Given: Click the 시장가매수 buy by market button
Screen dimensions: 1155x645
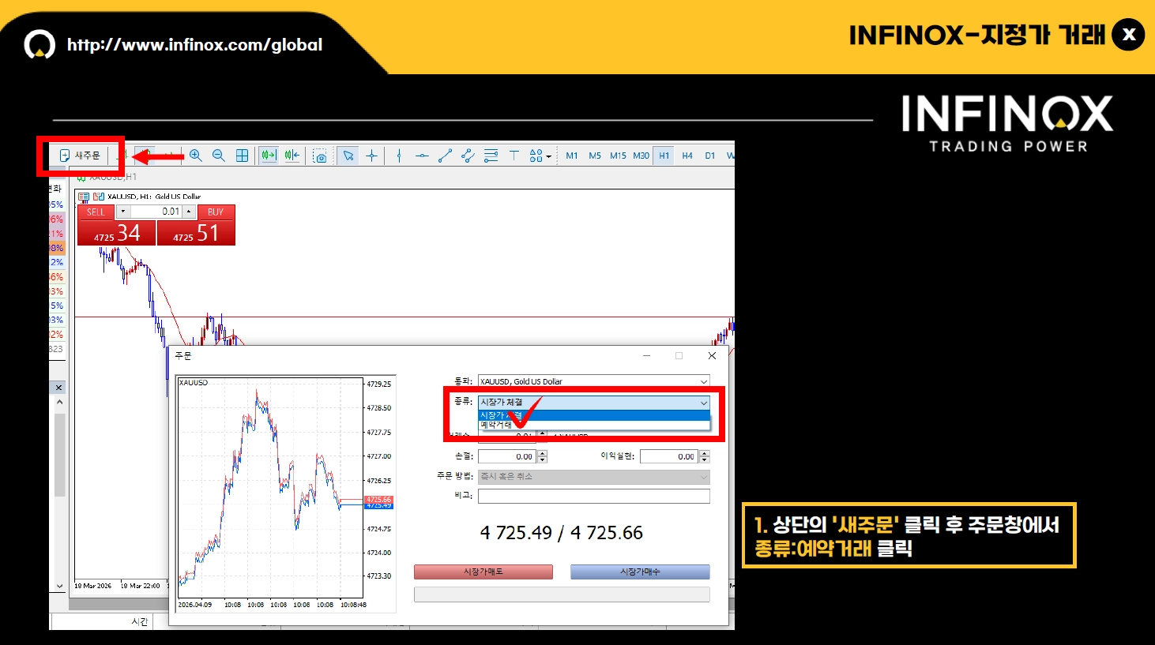Looking at the screenshot, I should [x=640, y=572].
